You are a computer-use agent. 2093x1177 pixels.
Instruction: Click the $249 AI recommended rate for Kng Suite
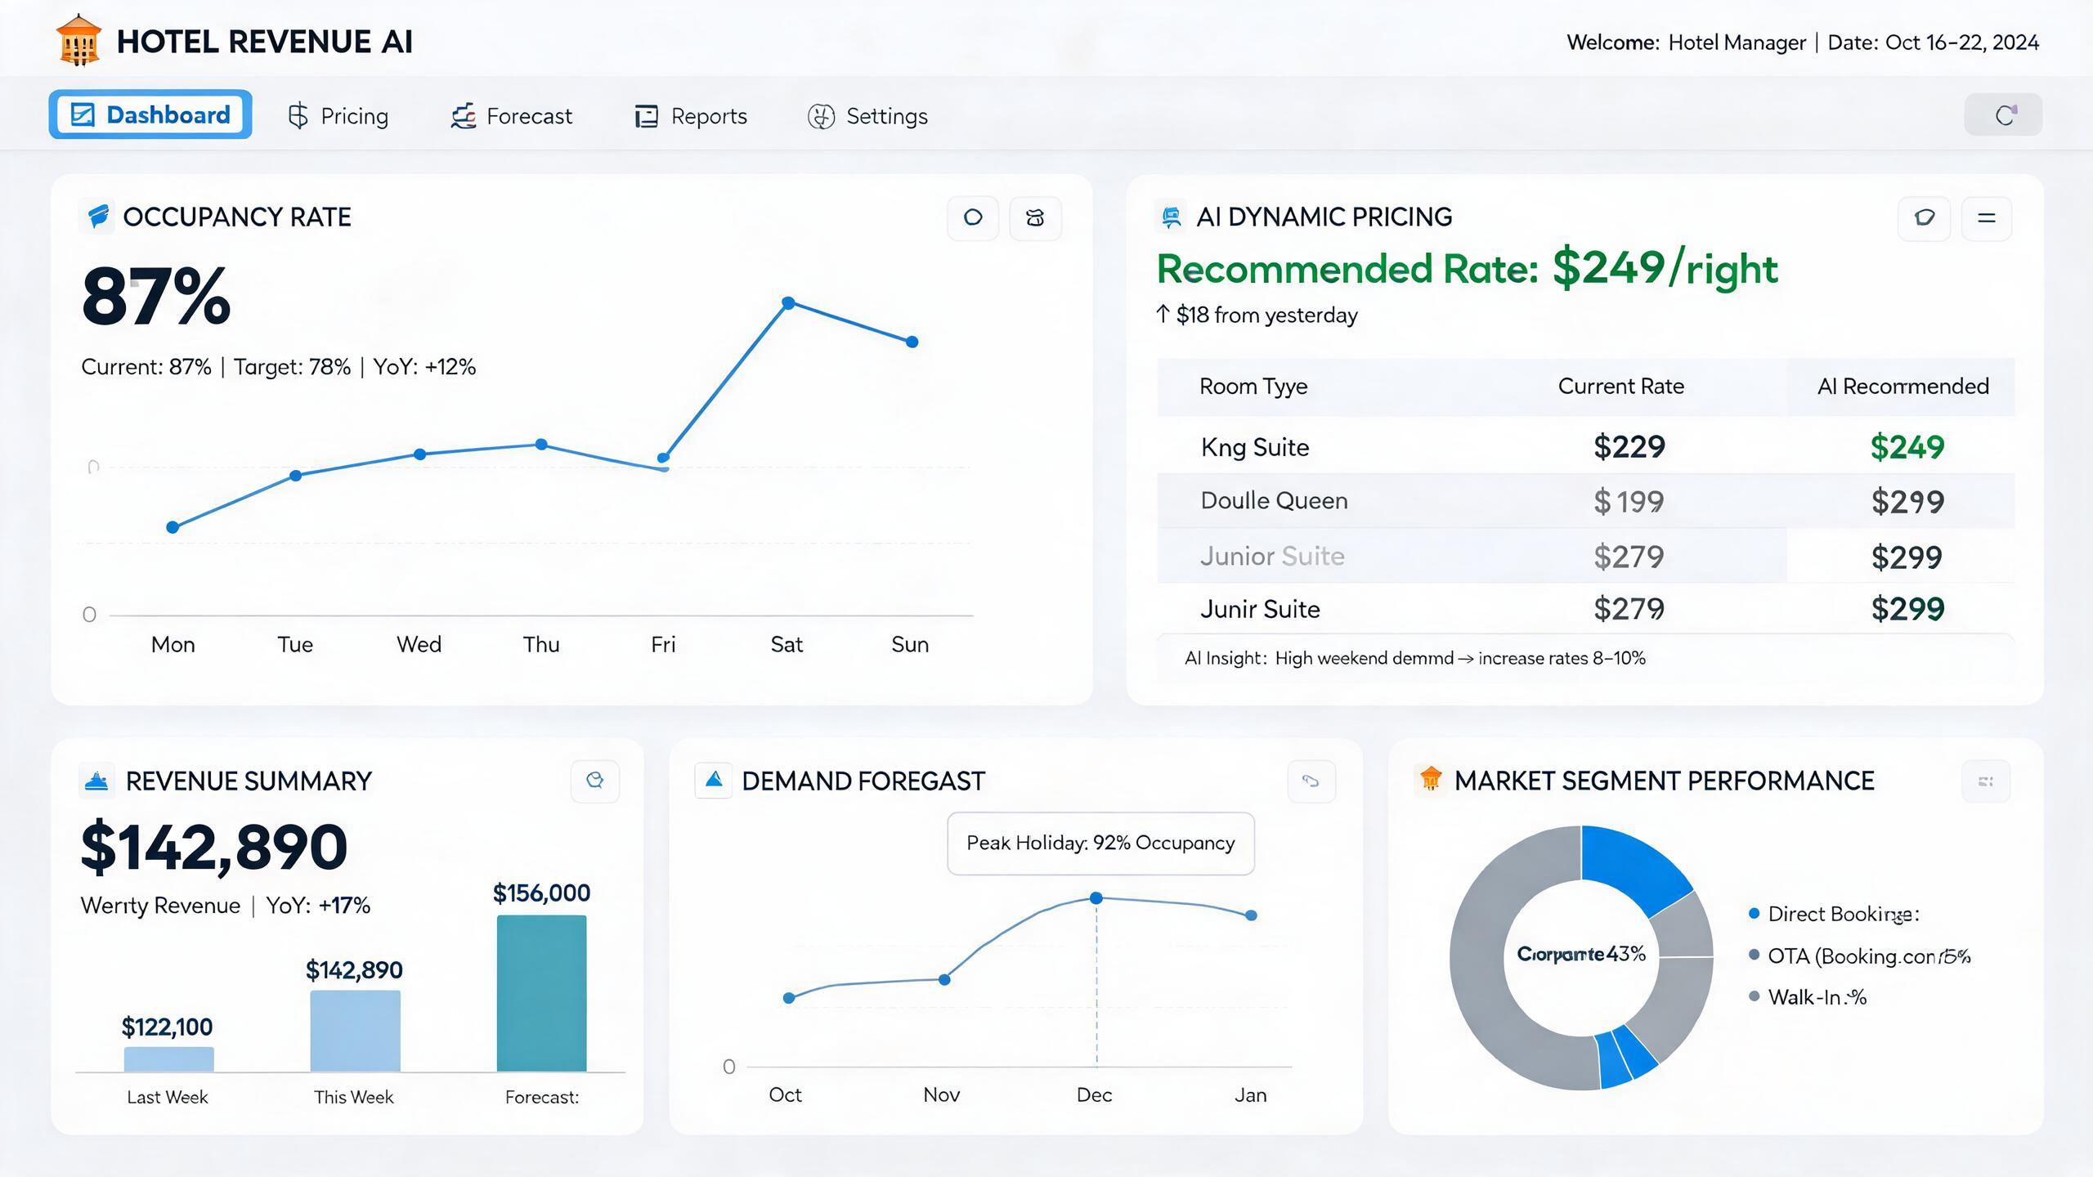(1907, 447)
